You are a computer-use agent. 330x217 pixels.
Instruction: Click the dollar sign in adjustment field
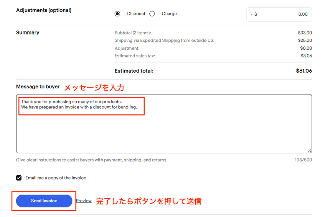(256, 14)
